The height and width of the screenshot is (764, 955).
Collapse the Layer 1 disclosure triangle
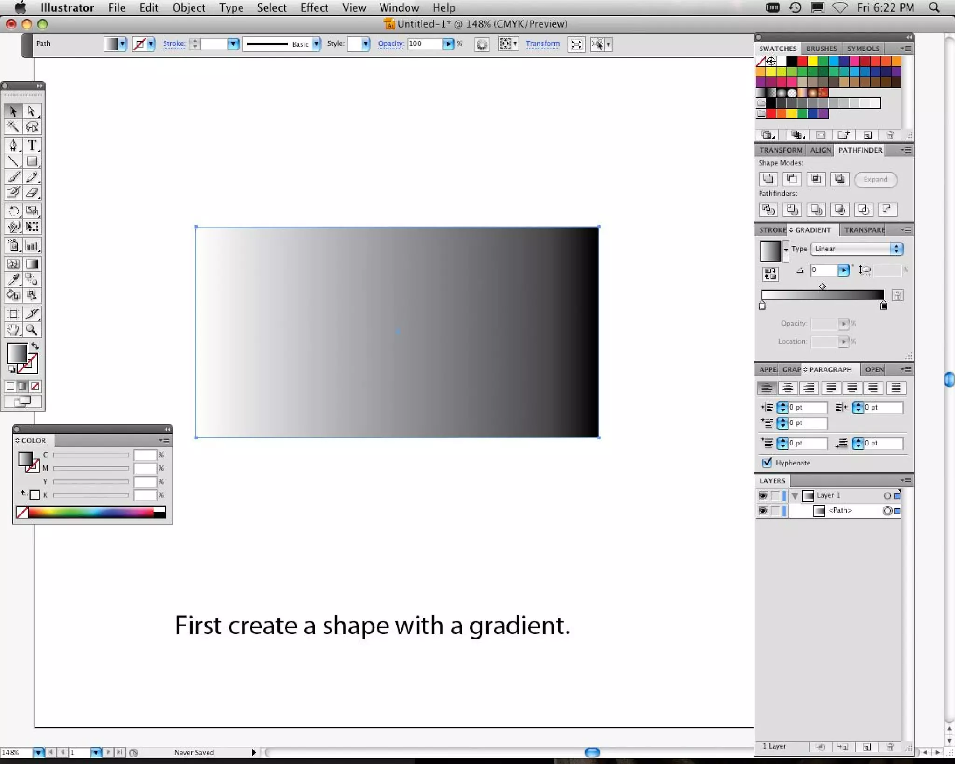[x=795, y=495]
